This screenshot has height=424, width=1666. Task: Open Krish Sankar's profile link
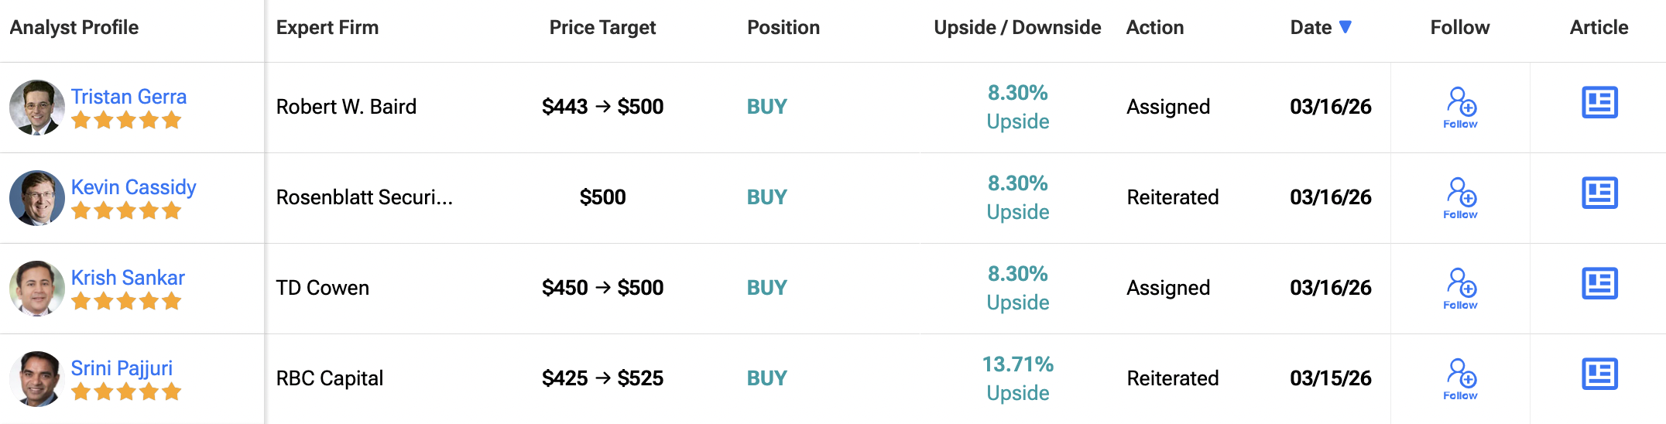point(128,278)
